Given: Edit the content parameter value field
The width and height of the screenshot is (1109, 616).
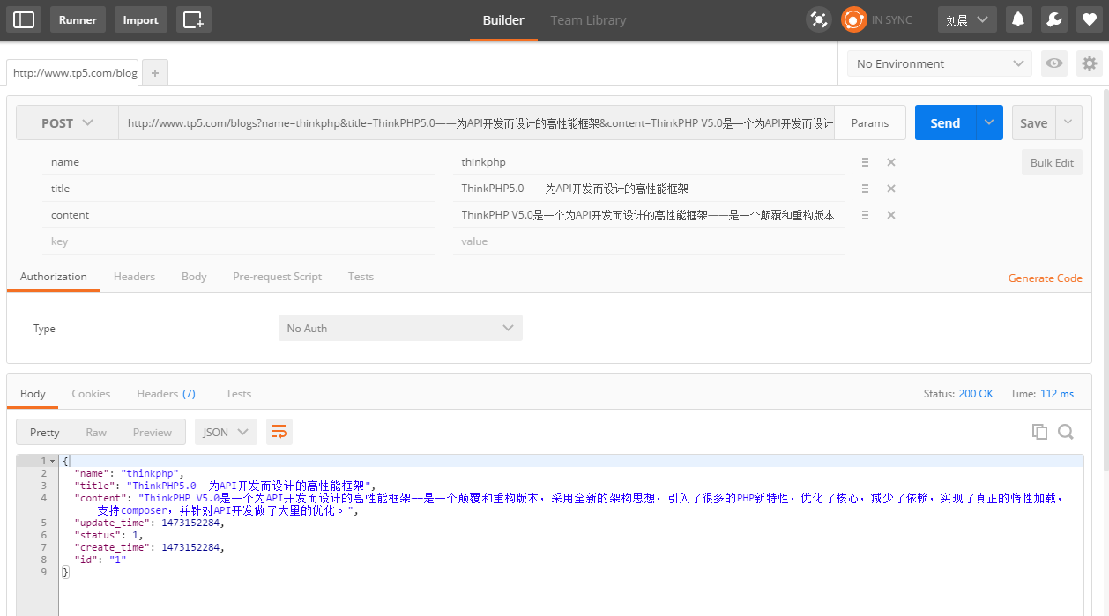Looking at the screenshot, I should 650,215.
